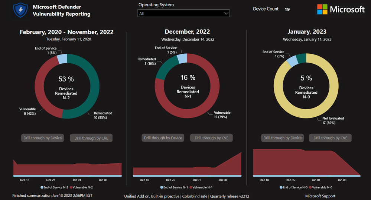
Task: Click the 5 % center value in N-0 donut
Action: click(x=306, y=78)
